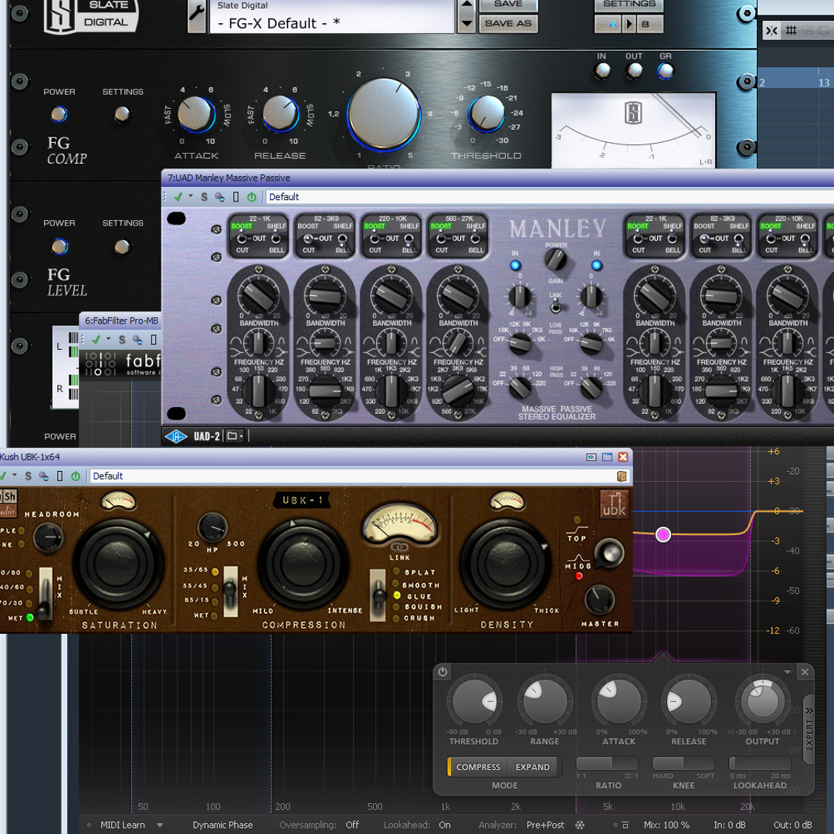Click the analyzer snowflake freeze icon
The width and height of the screenshot is (834, 834).
point(580,825)
